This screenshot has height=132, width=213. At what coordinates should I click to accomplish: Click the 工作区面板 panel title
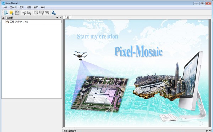coord(8,18)
